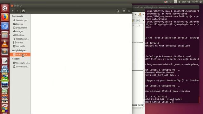Expand lower LibreOffice toolbar overflow chevron
The image size is (203, 114).
(143, 20)
